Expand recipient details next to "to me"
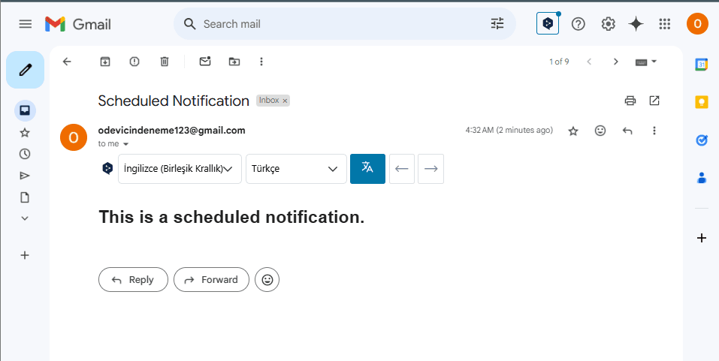Viewport: 719px width, 361px height. point(126,143)
